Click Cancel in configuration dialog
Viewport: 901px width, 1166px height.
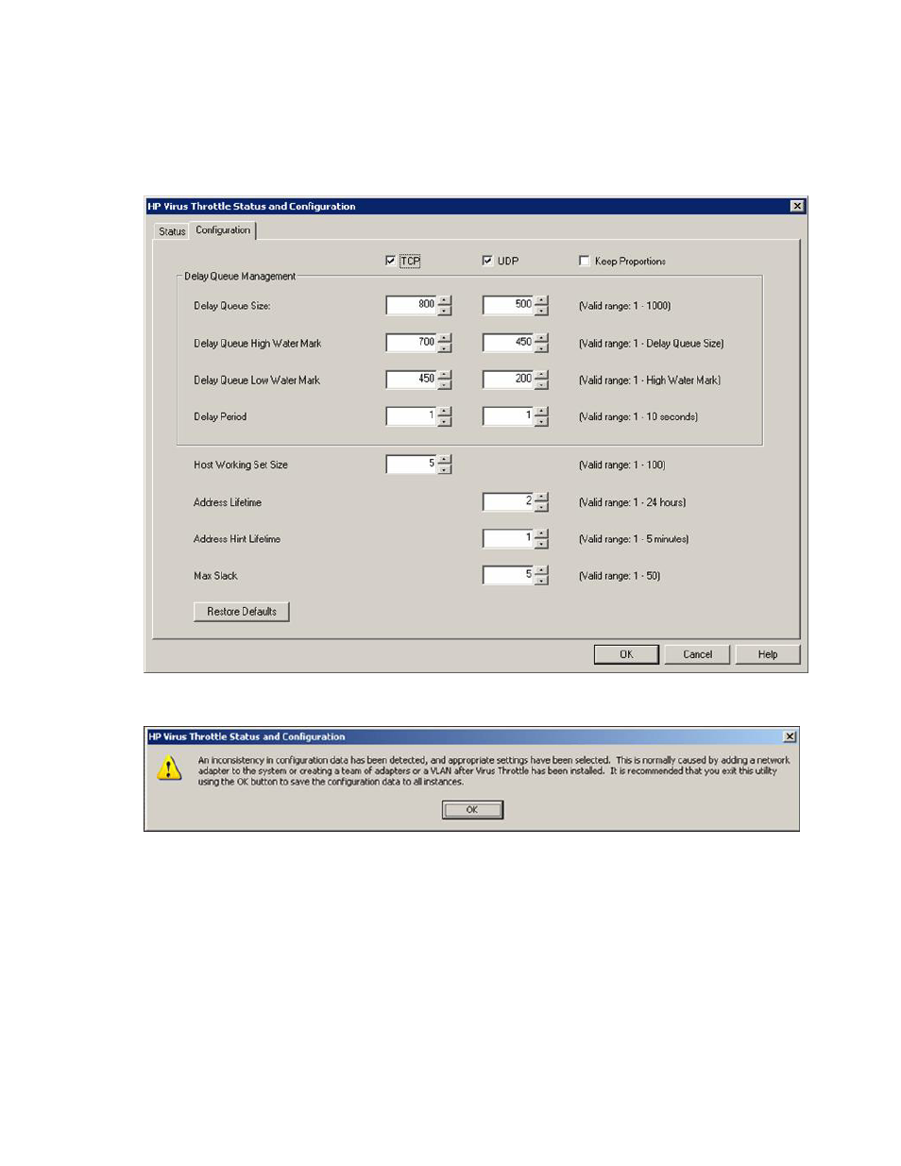click(697, 654)
